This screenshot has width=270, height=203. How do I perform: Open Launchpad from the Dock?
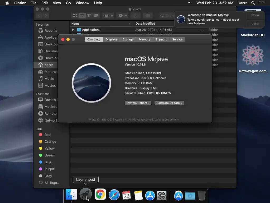(x=85, y=195)
